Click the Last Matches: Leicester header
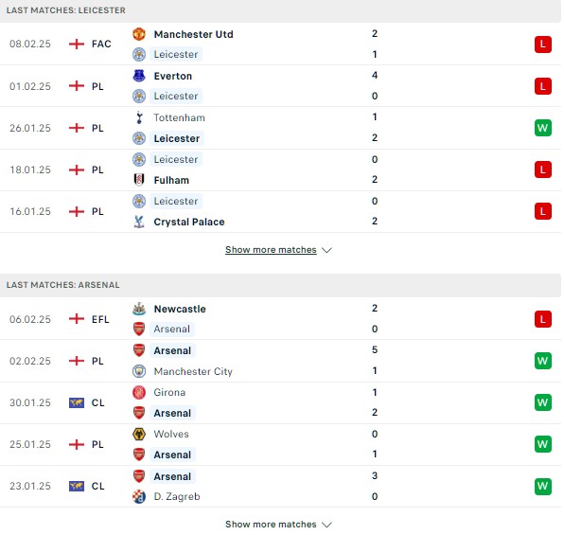Screen dimensions: 564x535 click(66, 10)
